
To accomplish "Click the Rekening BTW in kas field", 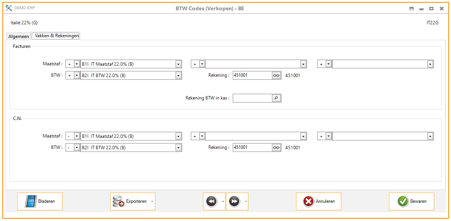I will [x=252, y=98].
